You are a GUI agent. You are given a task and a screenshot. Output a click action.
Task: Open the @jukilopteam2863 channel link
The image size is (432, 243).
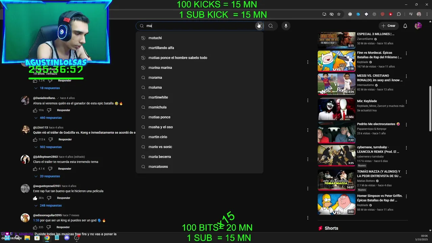click(x=45, y=157)
